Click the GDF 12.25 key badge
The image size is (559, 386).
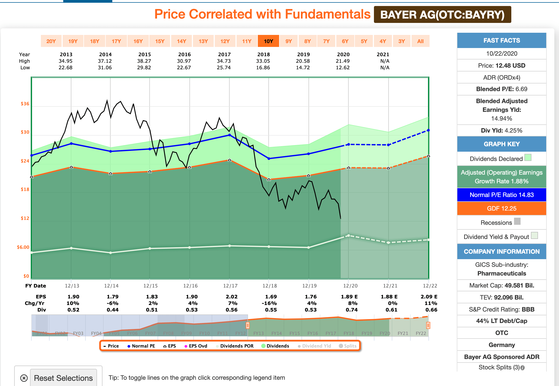click(501, 208)
